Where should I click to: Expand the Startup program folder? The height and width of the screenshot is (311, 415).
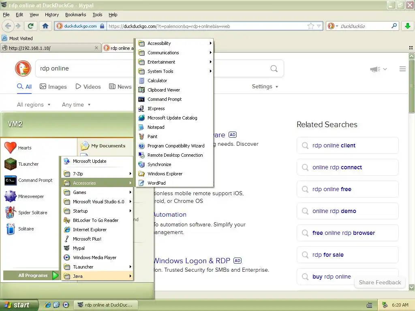(97, 211)
